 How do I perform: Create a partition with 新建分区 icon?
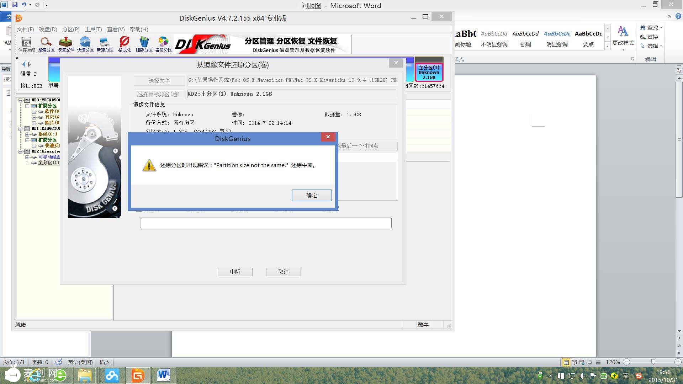(105, 44)
